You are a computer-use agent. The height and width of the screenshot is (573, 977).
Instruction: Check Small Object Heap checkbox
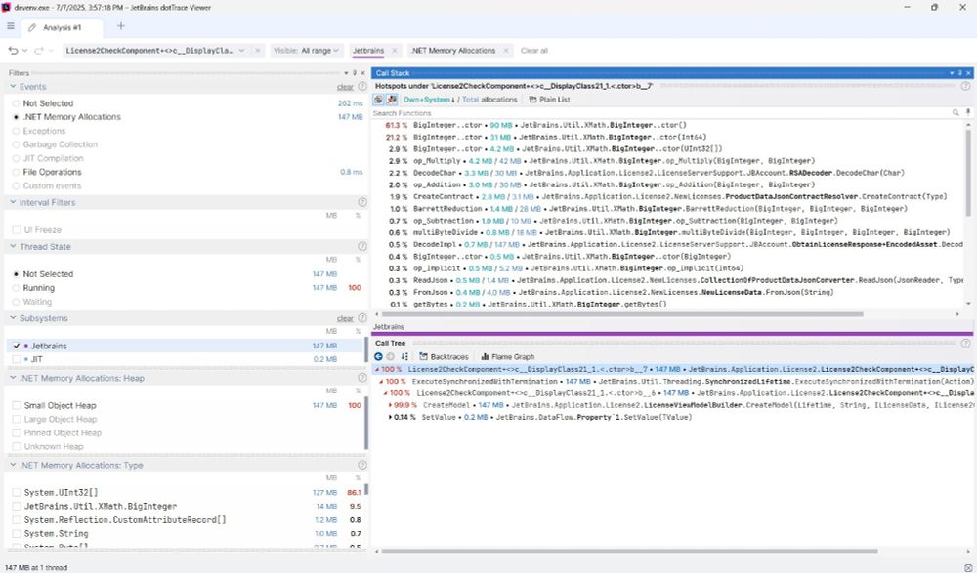17,405
